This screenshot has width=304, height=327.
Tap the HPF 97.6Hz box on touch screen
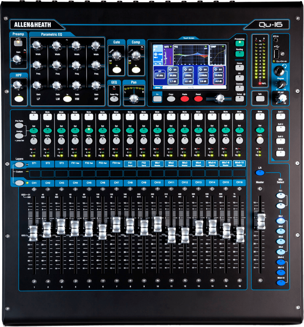[x=159, y=75]
